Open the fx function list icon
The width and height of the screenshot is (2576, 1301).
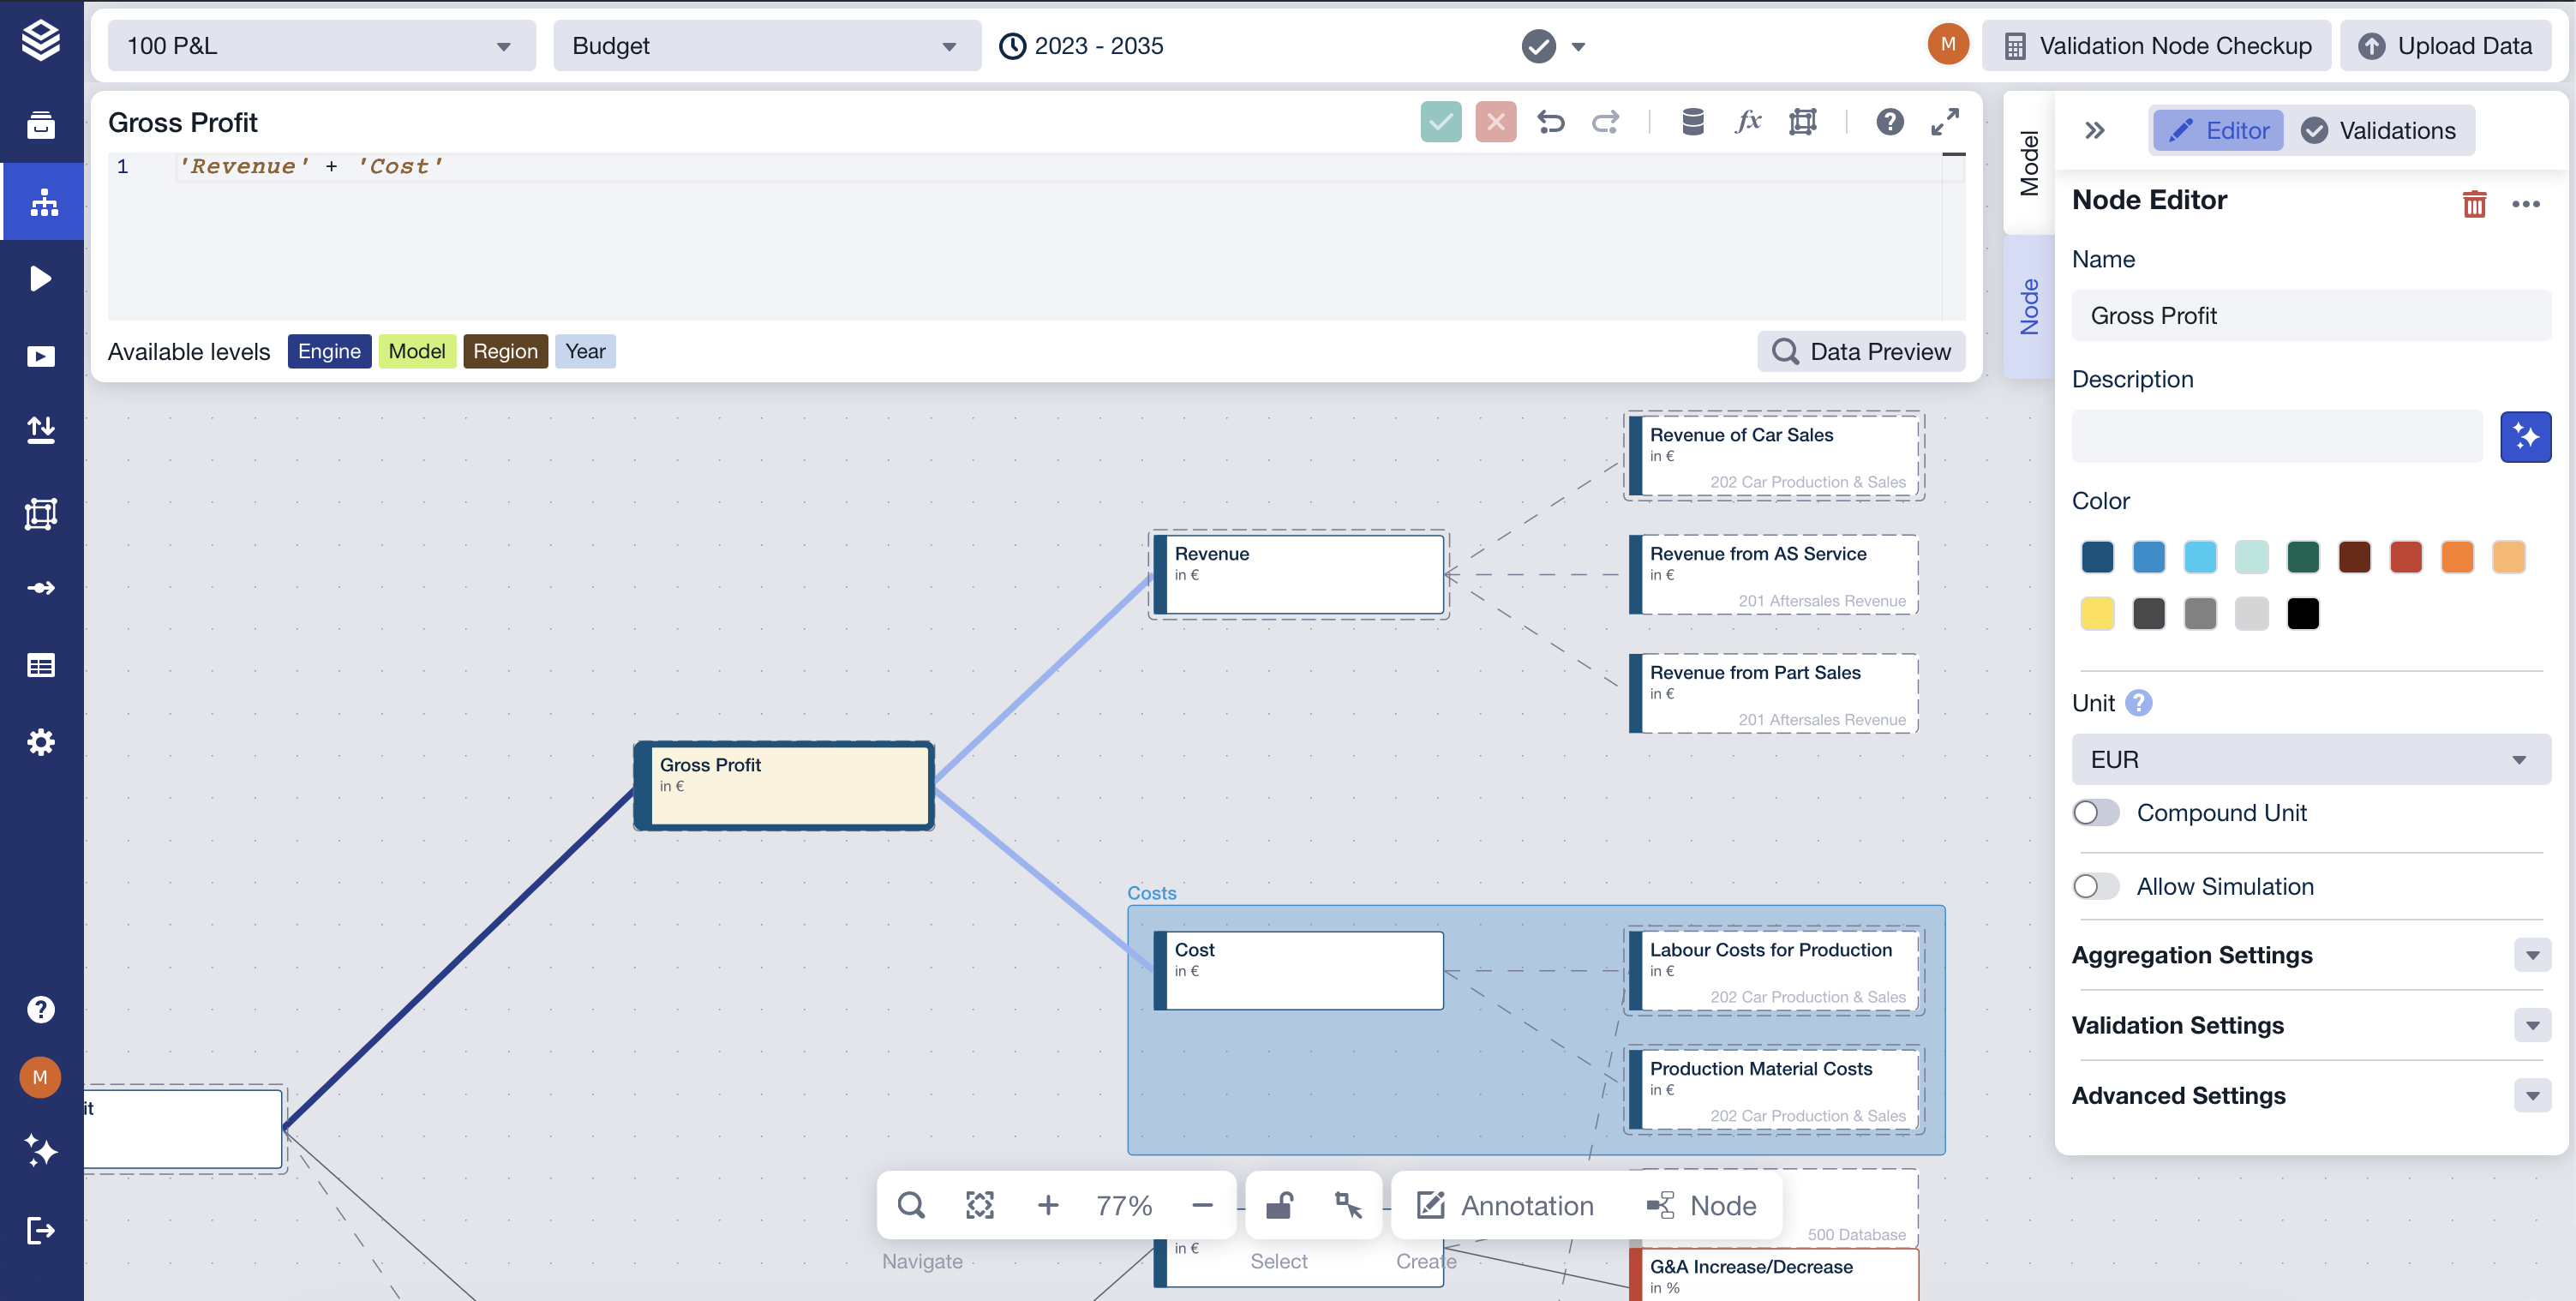[x=1747, y=122]
